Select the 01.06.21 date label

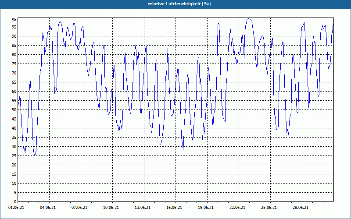pos(16,208)
